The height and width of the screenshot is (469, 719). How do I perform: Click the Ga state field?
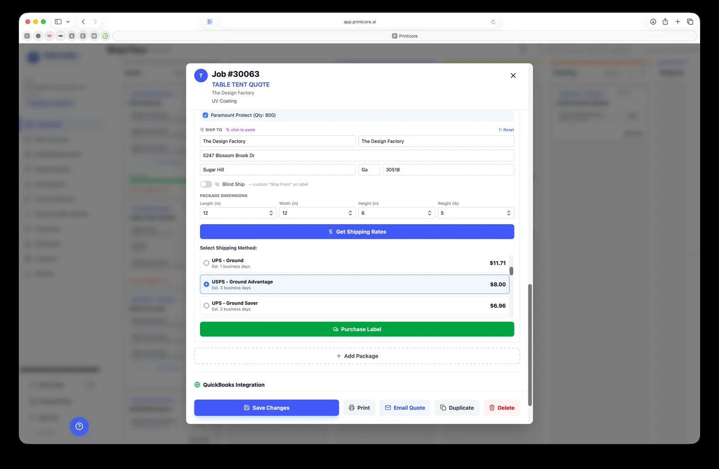[369, 170]
